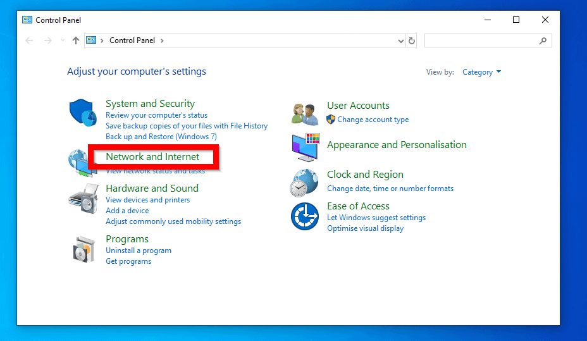The height and width of the screenshot is (341, 587).
Task: Open System and Security category
Action: coord(150,103)
